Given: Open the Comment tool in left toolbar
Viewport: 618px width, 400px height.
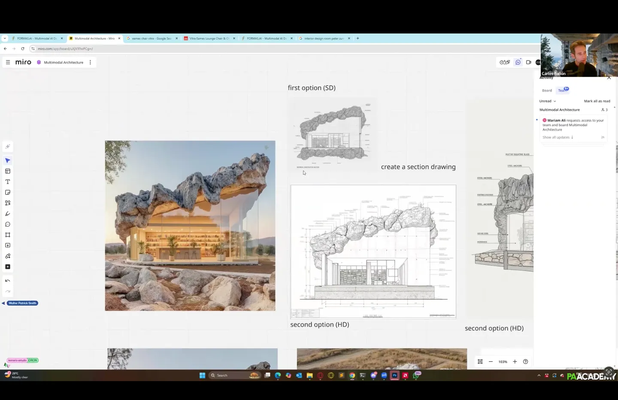Looking at the screenshot, I should click(x=8, y=224).
